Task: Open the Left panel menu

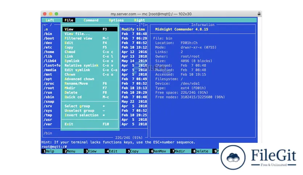Action: tap(50, 20)
